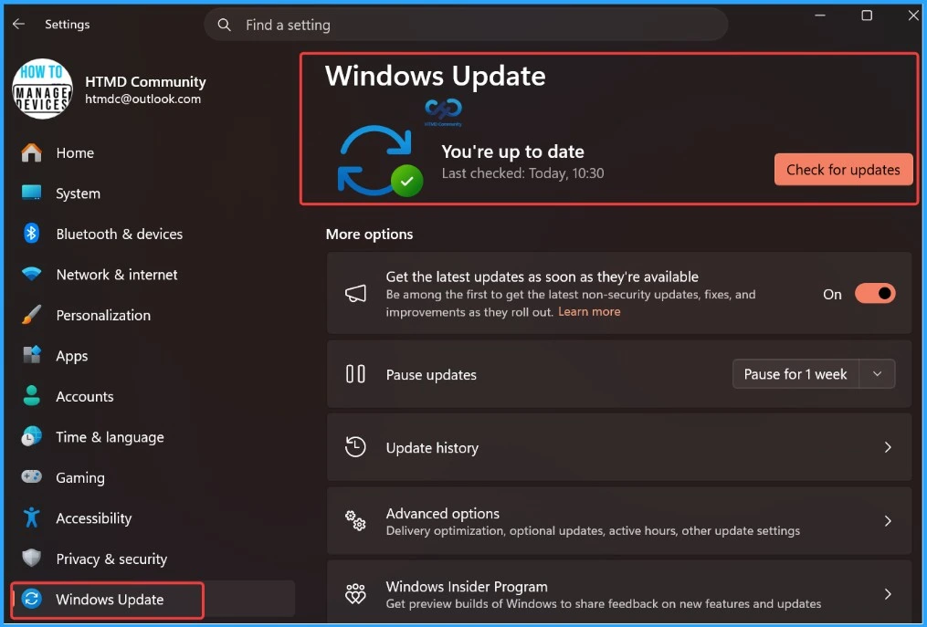Click the megaphone icon for latest updates

tap(355, 294)
